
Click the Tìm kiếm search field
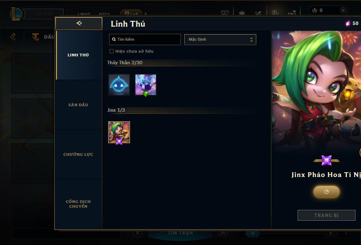coord(145,39)
